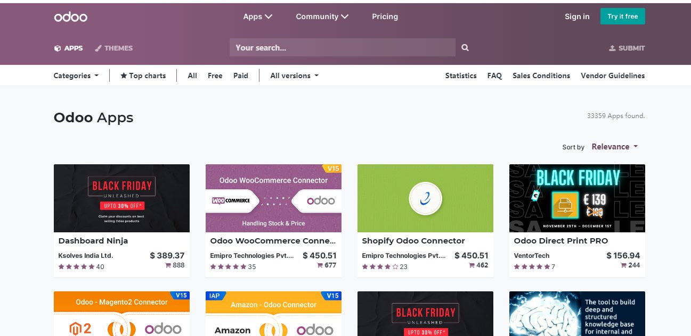
Task: Expand the Apps menu in top navigation
Action: [257, 16]
